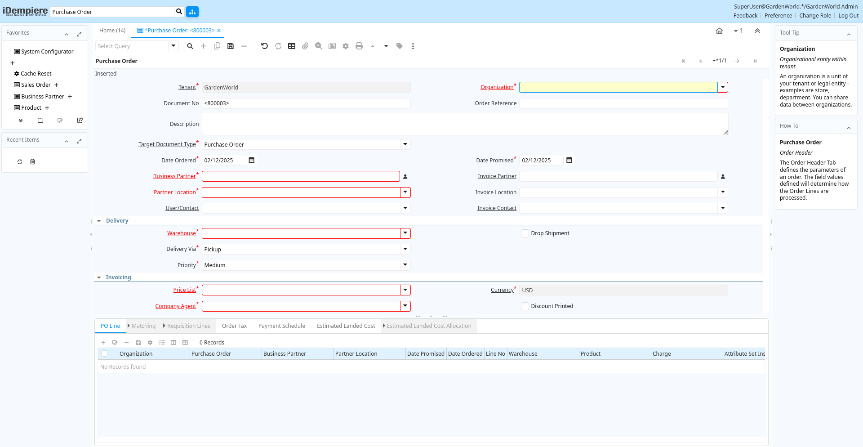Check the Discount Printed checkbox
Image resolution: width=863 pixels, height=447 pixels.
click(525, 306)
